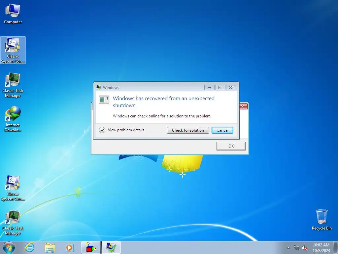Open the clock showing 10:02 AM
This screenshot has width=338, height=254.
pos(321,248)
